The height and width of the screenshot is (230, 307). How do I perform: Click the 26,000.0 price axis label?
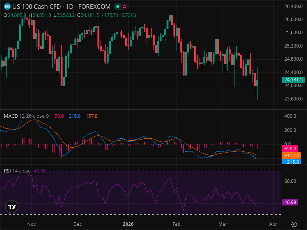[293, 20]
